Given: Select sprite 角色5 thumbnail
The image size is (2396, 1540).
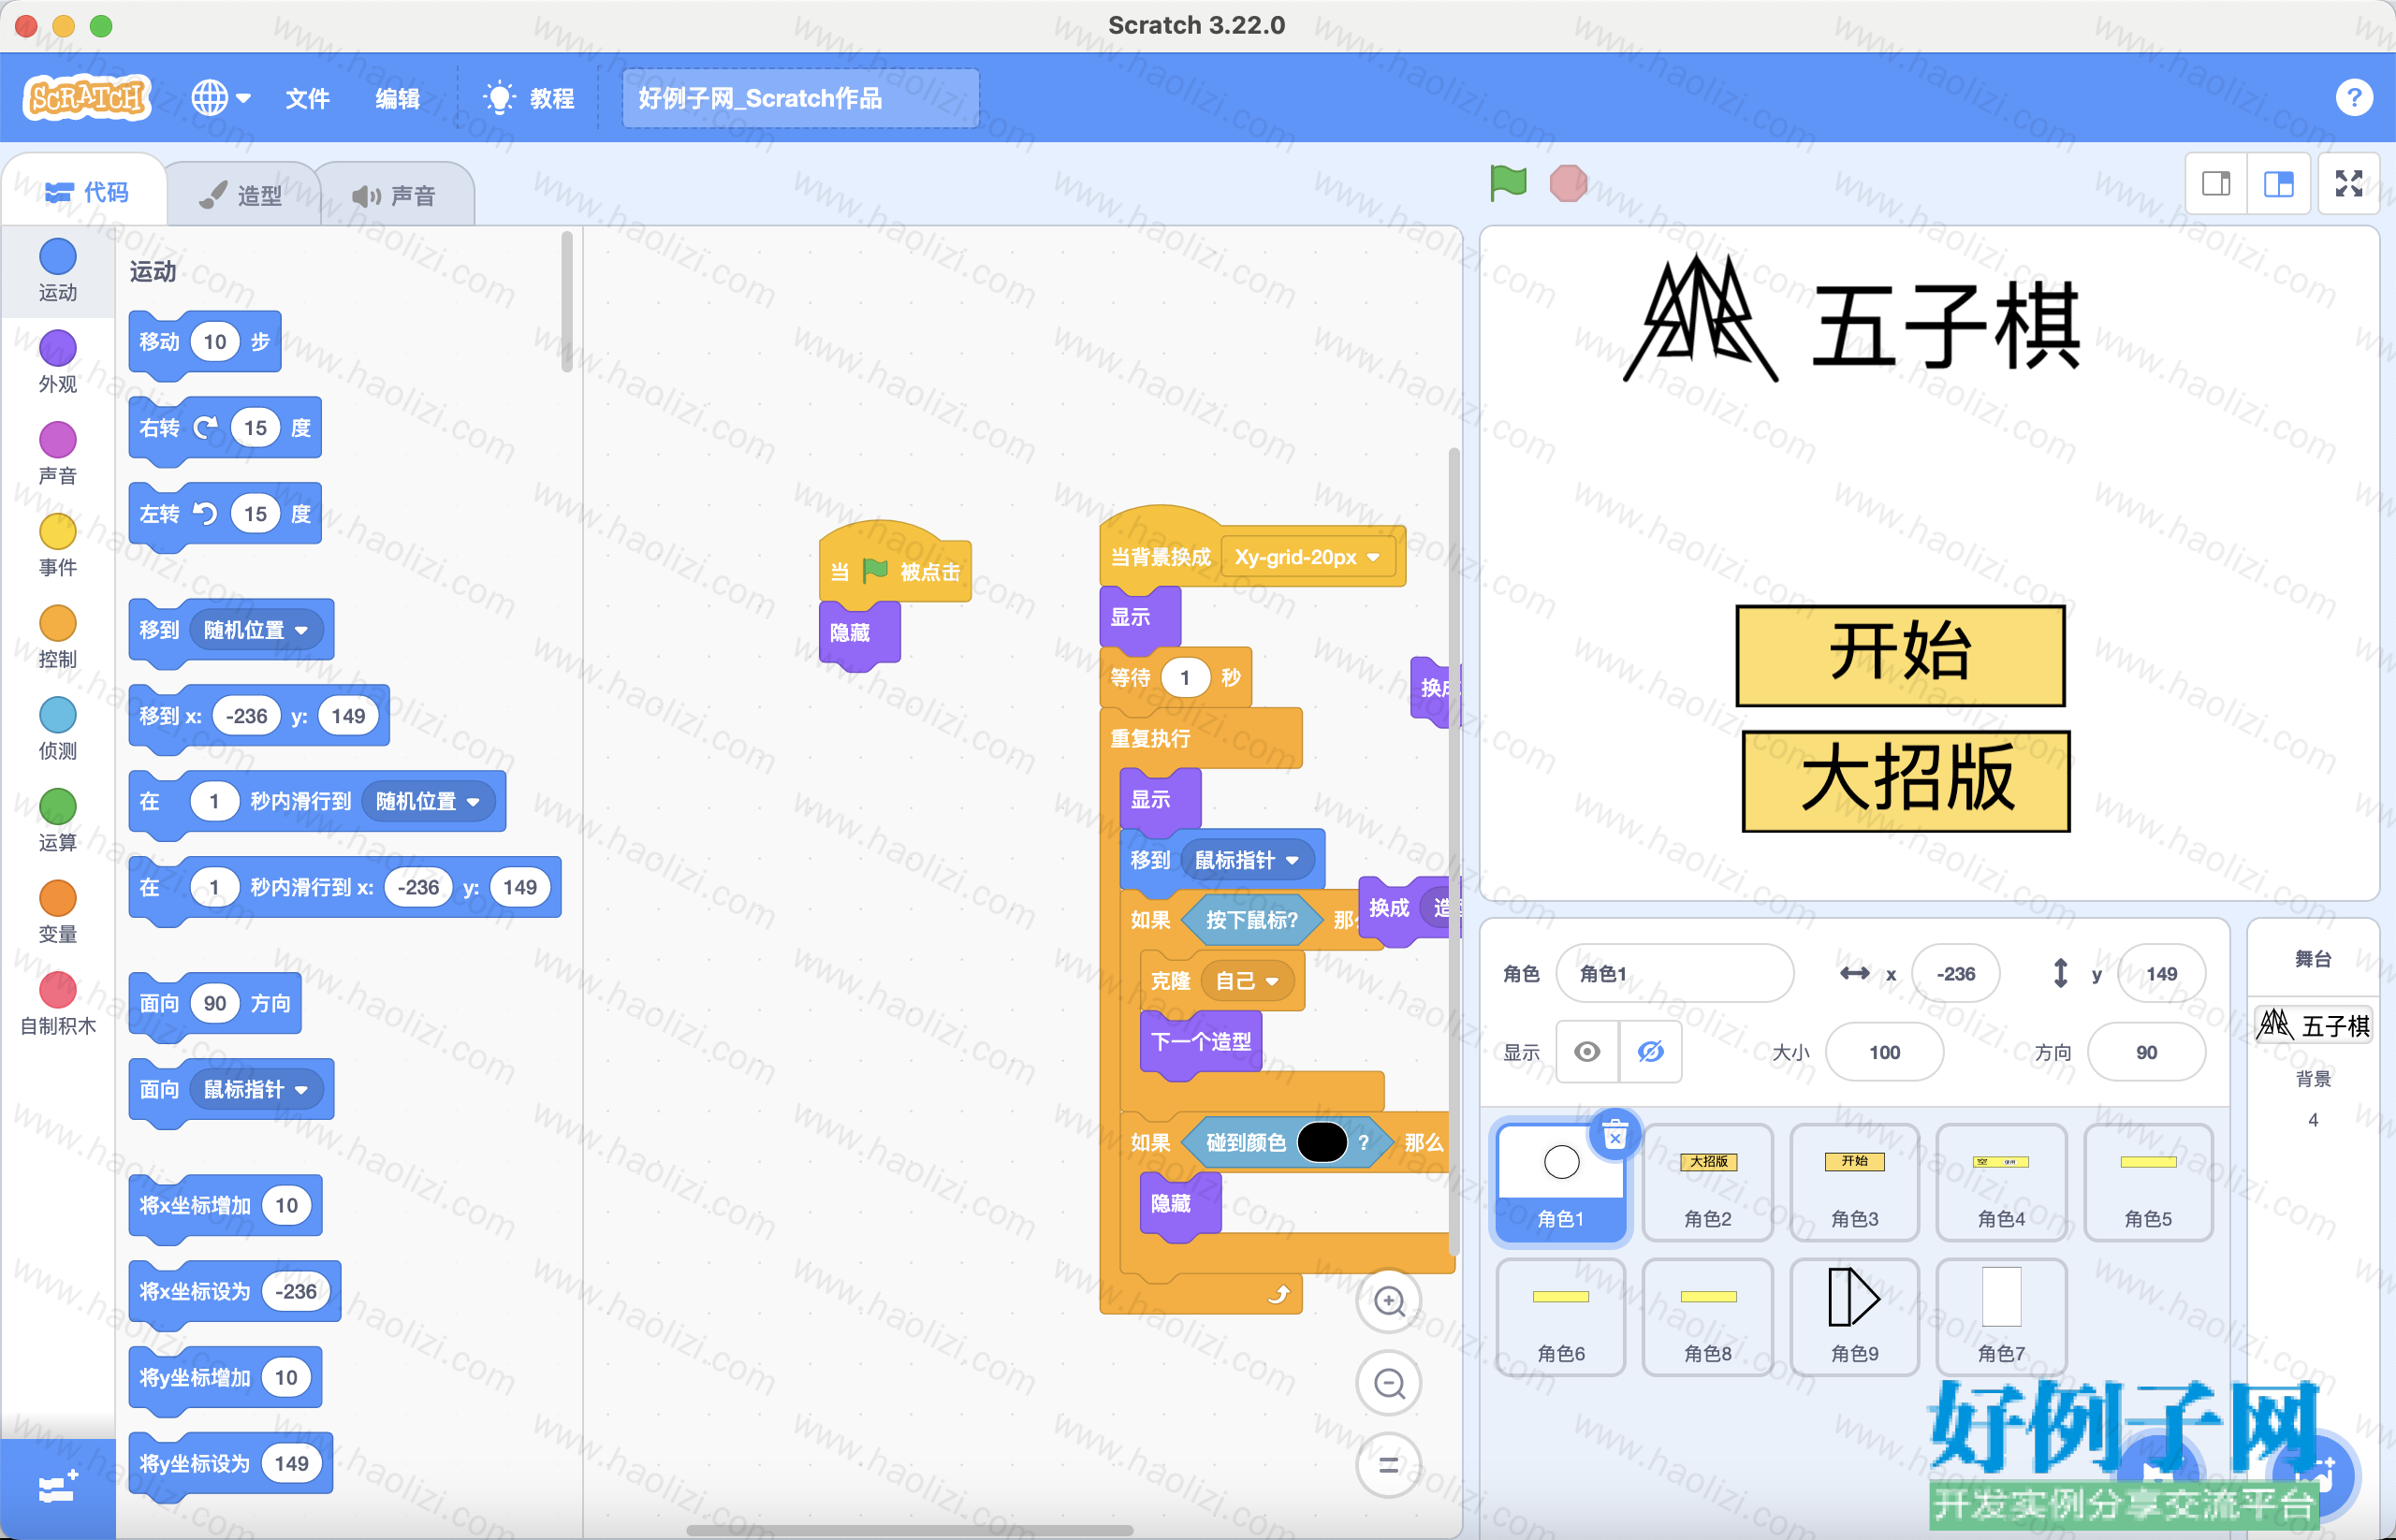Looking at the screenshot, I should coord(2148,1181).
